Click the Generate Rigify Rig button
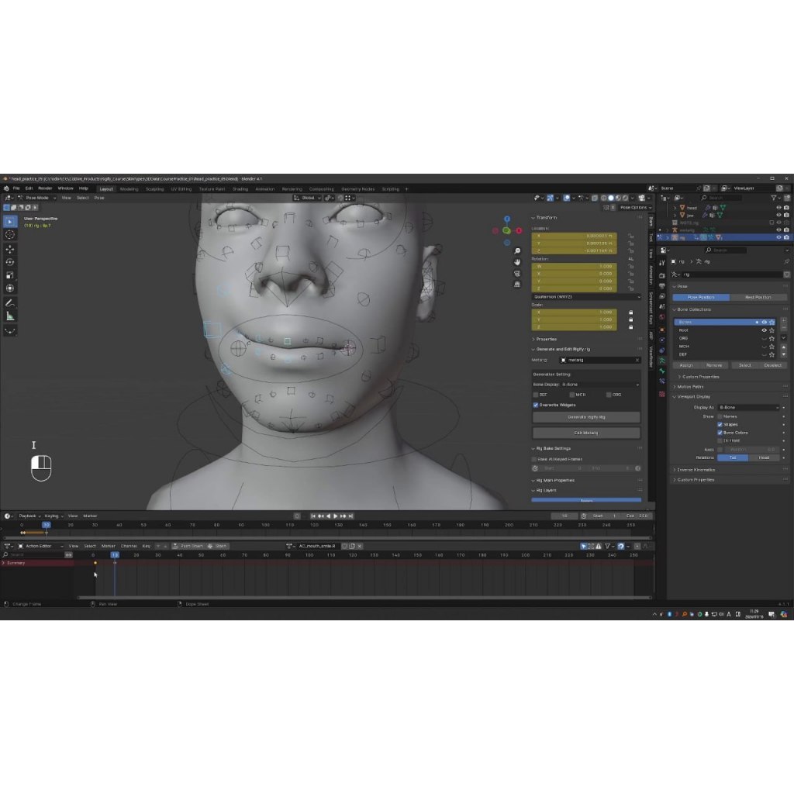This screenshot has height=794, width=794. tap(586, 417)
